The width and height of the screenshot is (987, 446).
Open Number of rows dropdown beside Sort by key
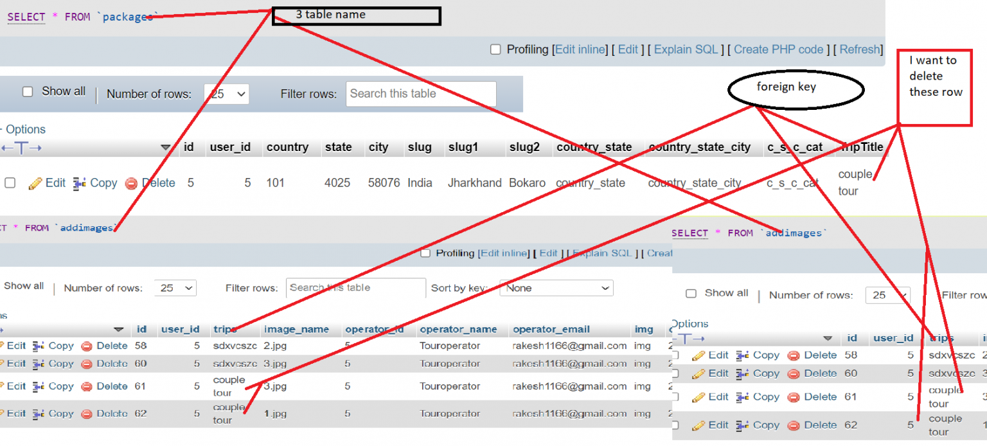(x=175, y=288)
